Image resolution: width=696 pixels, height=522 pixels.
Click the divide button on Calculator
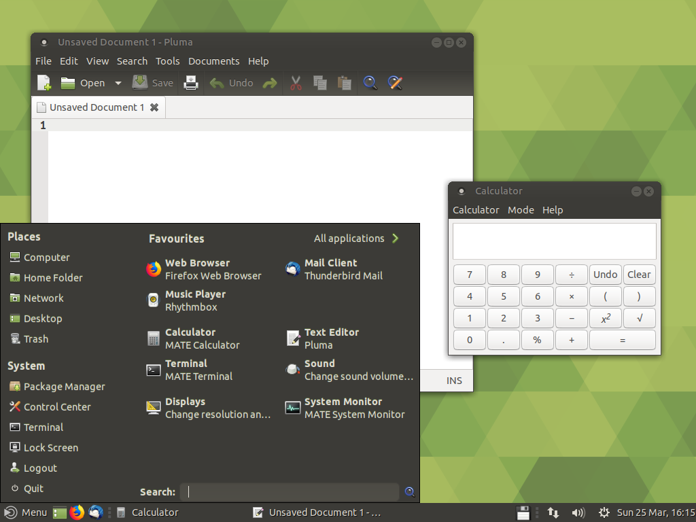[572, 275]
